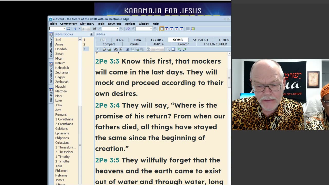329x185 pixels.
Task: Click the book list scroll-up arrow
Action: coord(80,39)
